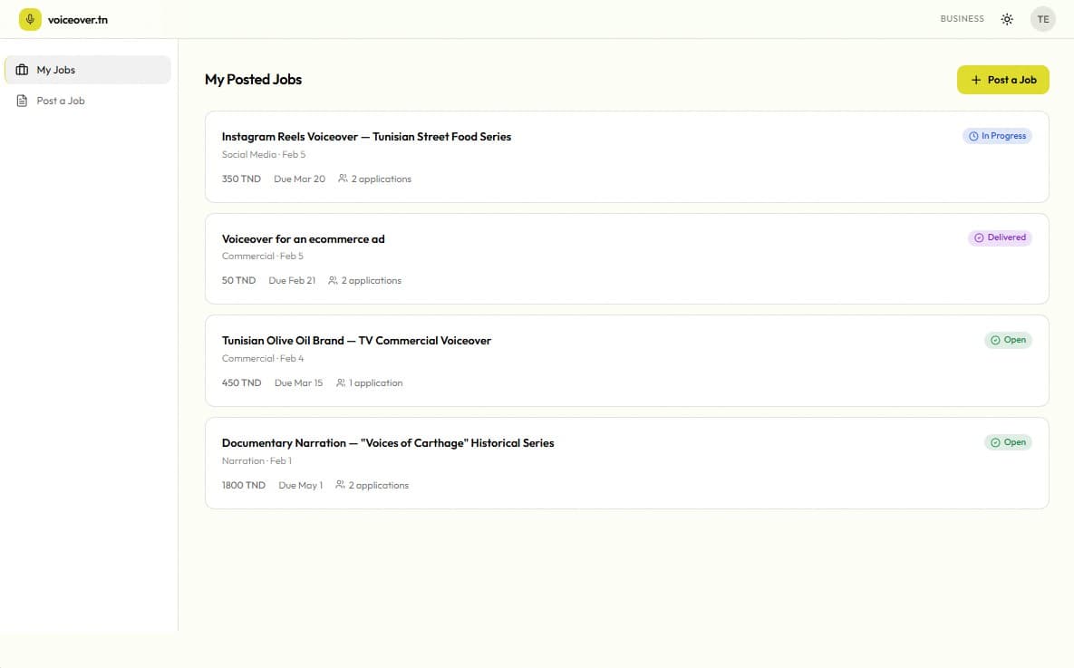This screenshot has width=1074, height=668.
Task: Click the voiceover.tn microphone logo
Action: [30, 18]
